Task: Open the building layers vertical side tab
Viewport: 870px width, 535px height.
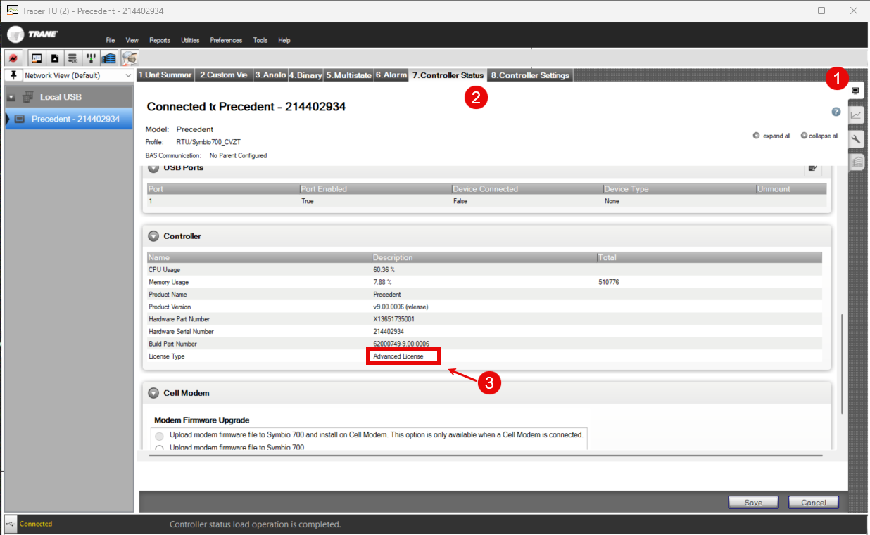Action: point(856,162)
